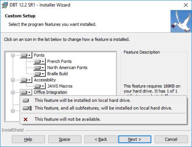Viewport: 192px width, 147px height.
Task: Click the red X icon in the menu
Action: (25, 119)
